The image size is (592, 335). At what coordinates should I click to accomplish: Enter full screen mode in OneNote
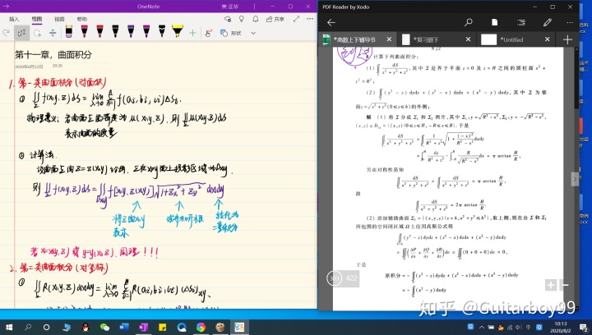[x=296, y=19]
